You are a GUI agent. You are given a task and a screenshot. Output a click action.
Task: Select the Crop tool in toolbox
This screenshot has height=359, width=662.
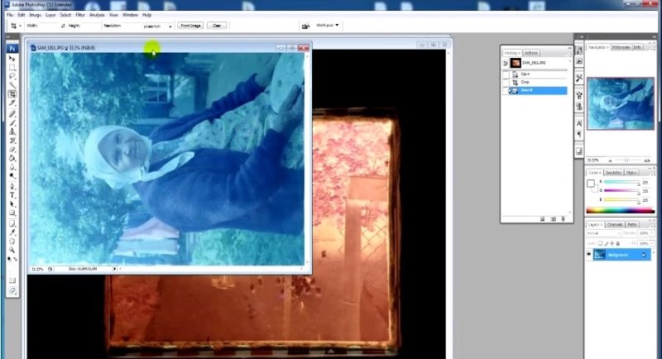[x=12, y=94]
